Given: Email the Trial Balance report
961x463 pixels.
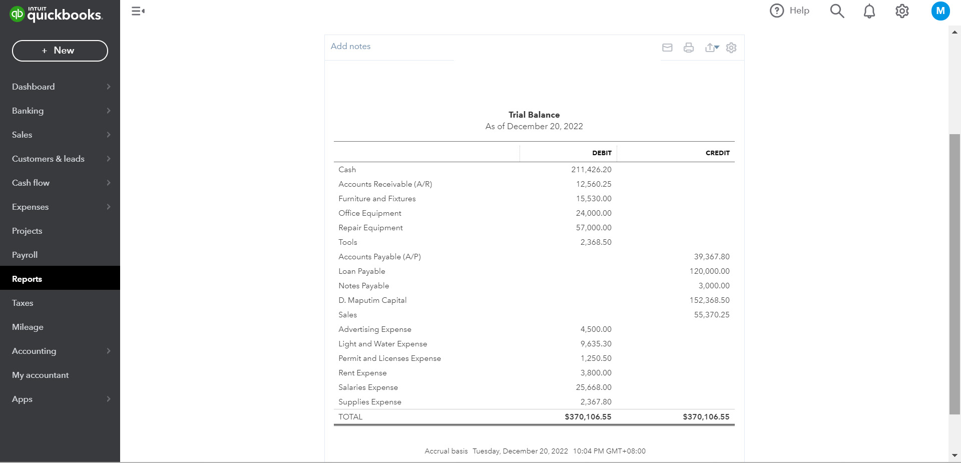Looking at the screenshot, I should (x=667, y=48).
